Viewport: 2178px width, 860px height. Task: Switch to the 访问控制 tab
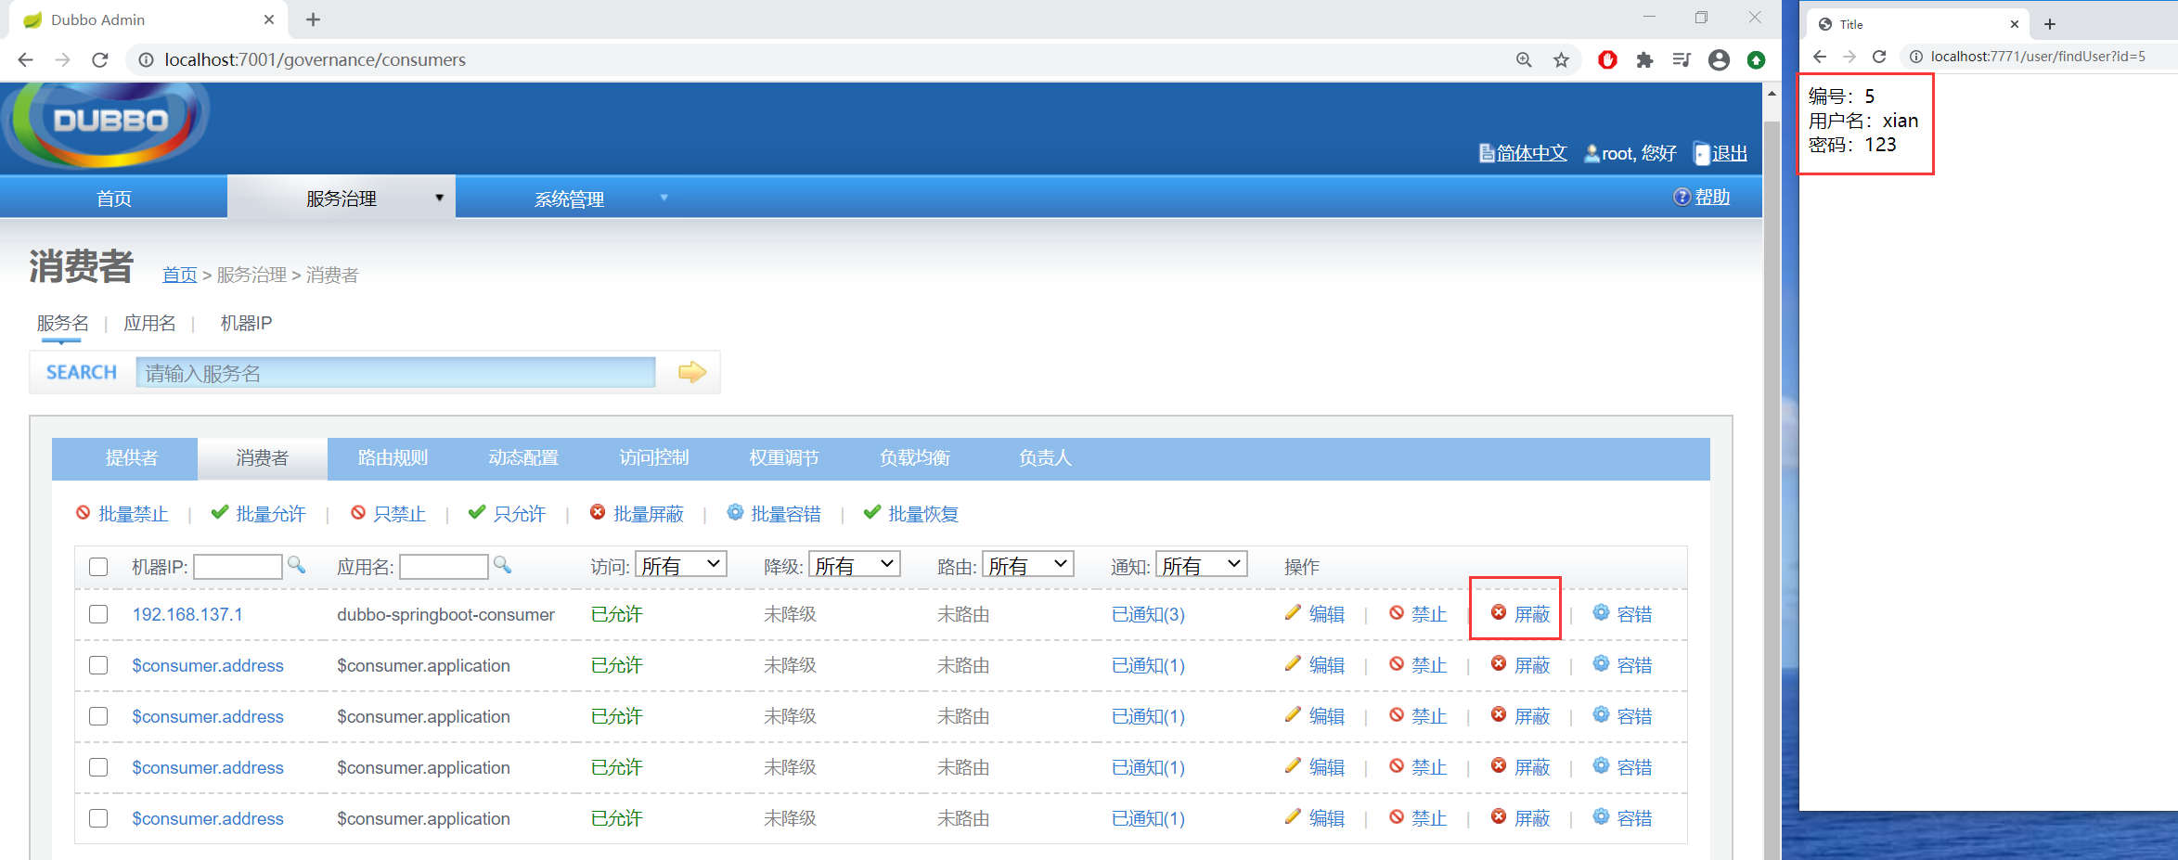(x=654, y=458)
